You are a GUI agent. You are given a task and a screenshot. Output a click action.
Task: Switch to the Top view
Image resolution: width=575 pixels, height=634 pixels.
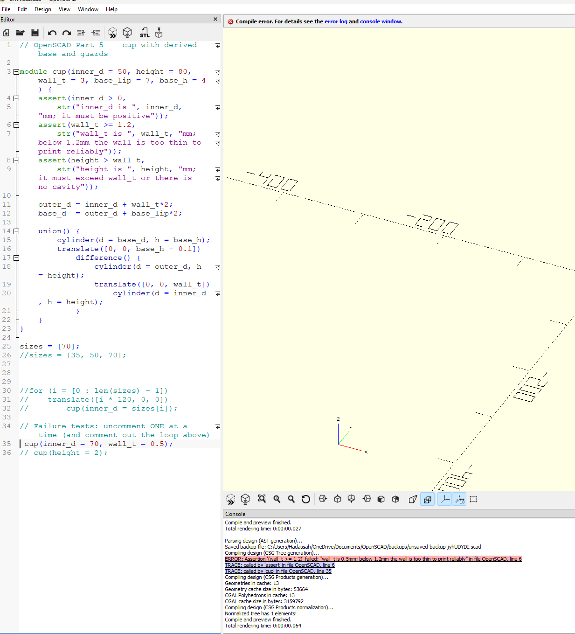[338, 499]
